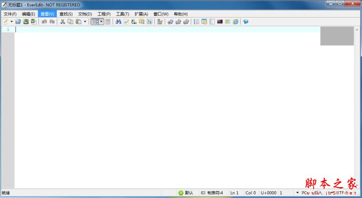Click the bulleted list icon in toolbar
362x198 pixels.
click(196, 22)
